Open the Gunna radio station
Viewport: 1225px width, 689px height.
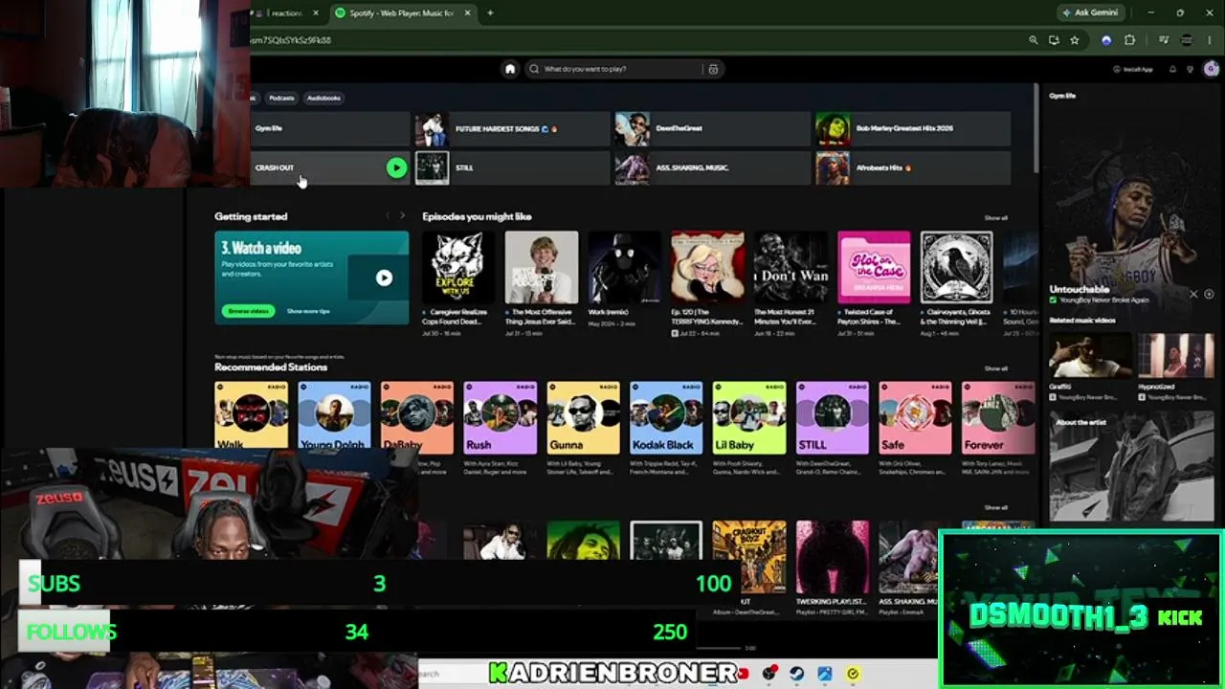(583, 418)
